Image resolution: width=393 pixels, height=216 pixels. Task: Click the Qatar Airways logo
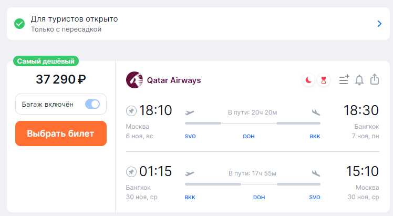(135, 80)
